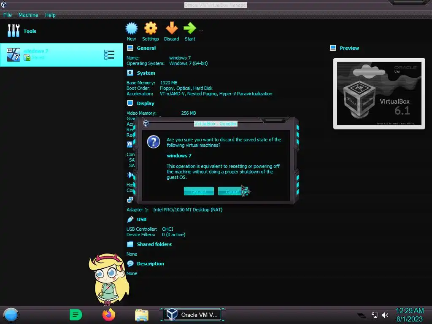Click the taskbar clock showing 12:29 AM
This screenshot has height=324, width=432.
(x=410, y=315)
